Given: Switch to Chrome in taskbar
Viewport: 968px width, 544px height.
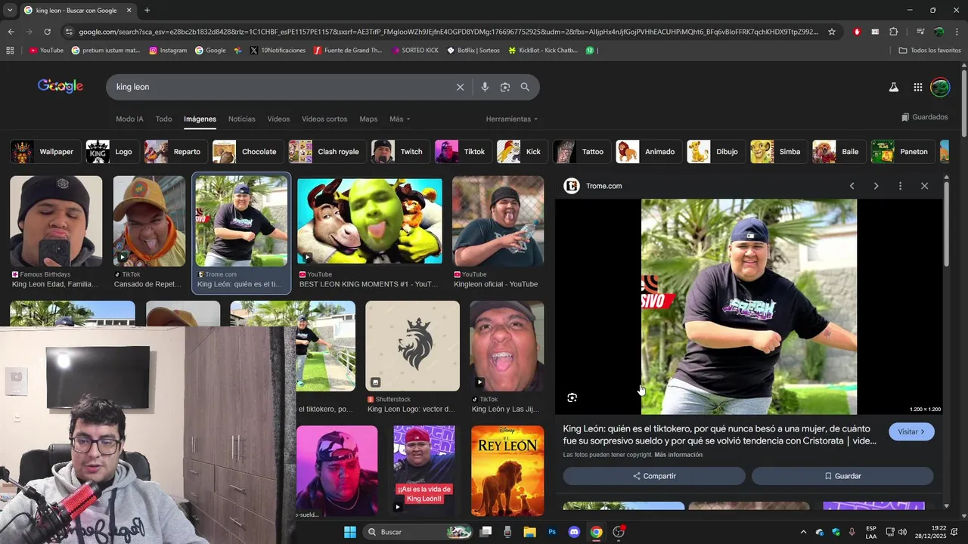Looking at the screenshot, I should [596, 532].
